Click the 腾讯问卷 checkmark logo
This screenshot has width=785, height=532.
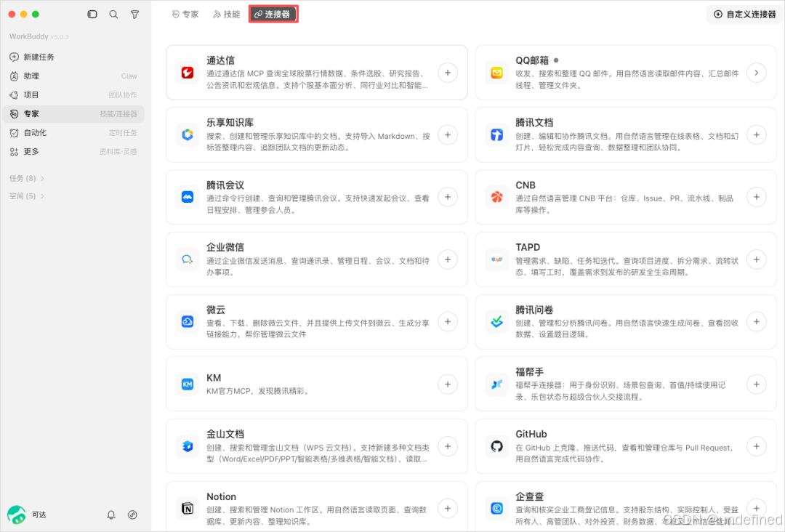(x=496, y=321)
